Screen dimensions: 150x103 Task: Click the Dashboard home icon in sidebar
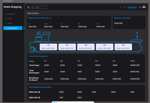tap(6, 14)
